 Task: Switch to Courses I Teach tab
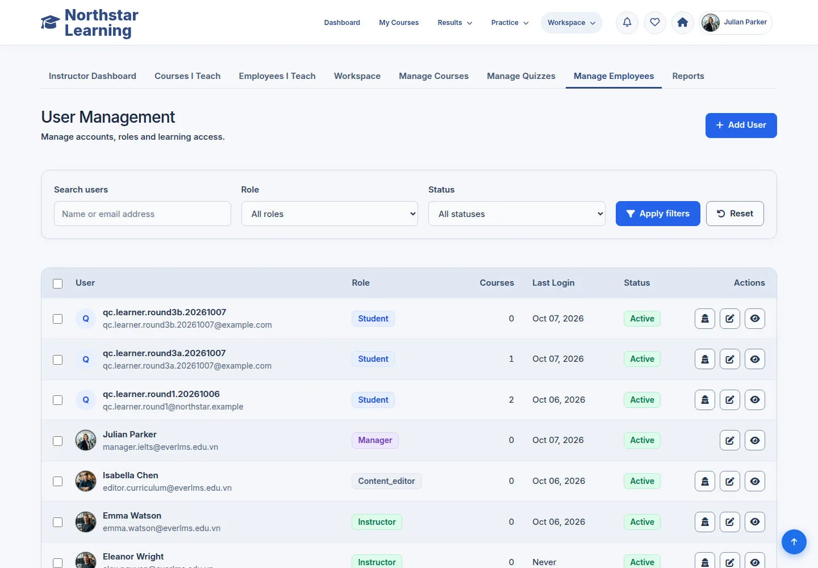pos(187,76)
